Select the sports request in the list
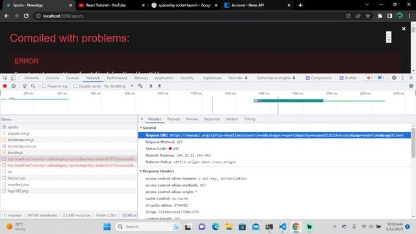This screenshot has height=234, width=416. 69,127
